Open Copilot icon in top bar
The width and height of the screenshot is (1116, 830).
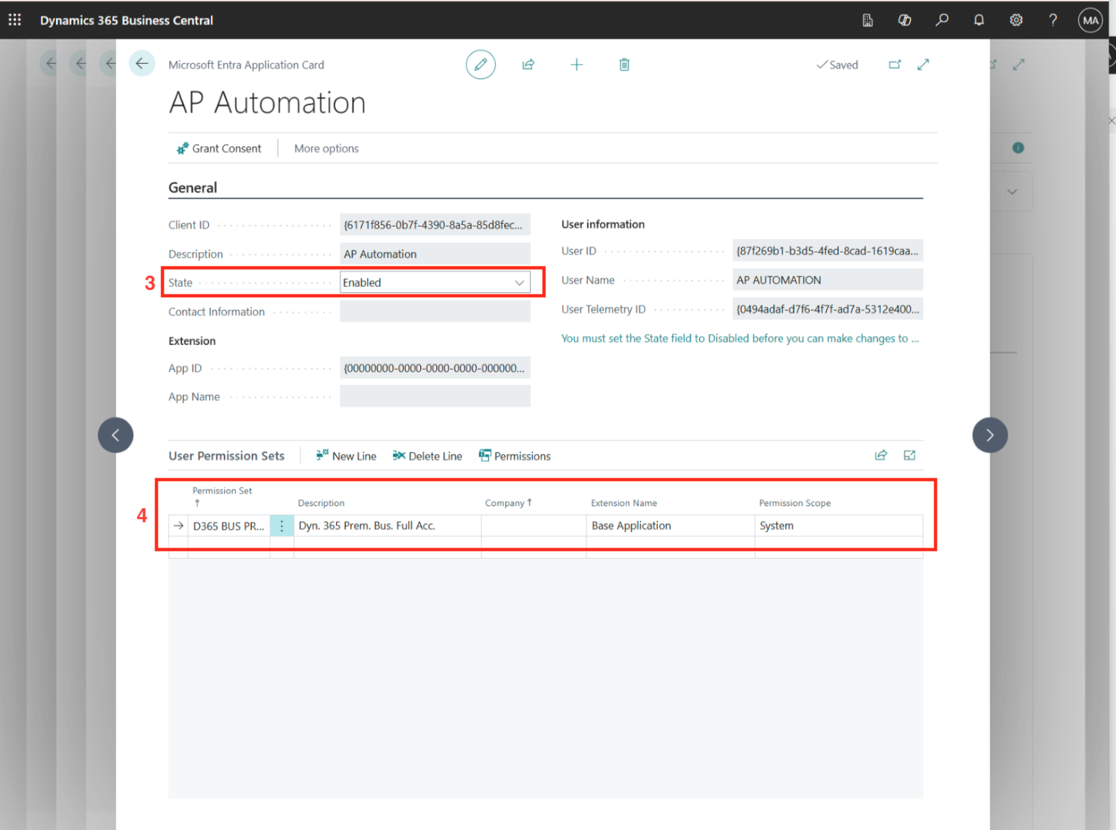904,20
